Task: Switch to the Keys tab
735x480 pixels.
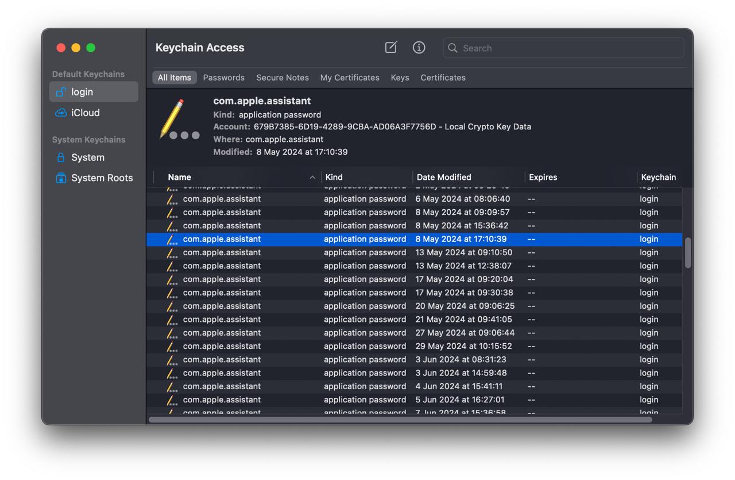Action: click(400, 78)
